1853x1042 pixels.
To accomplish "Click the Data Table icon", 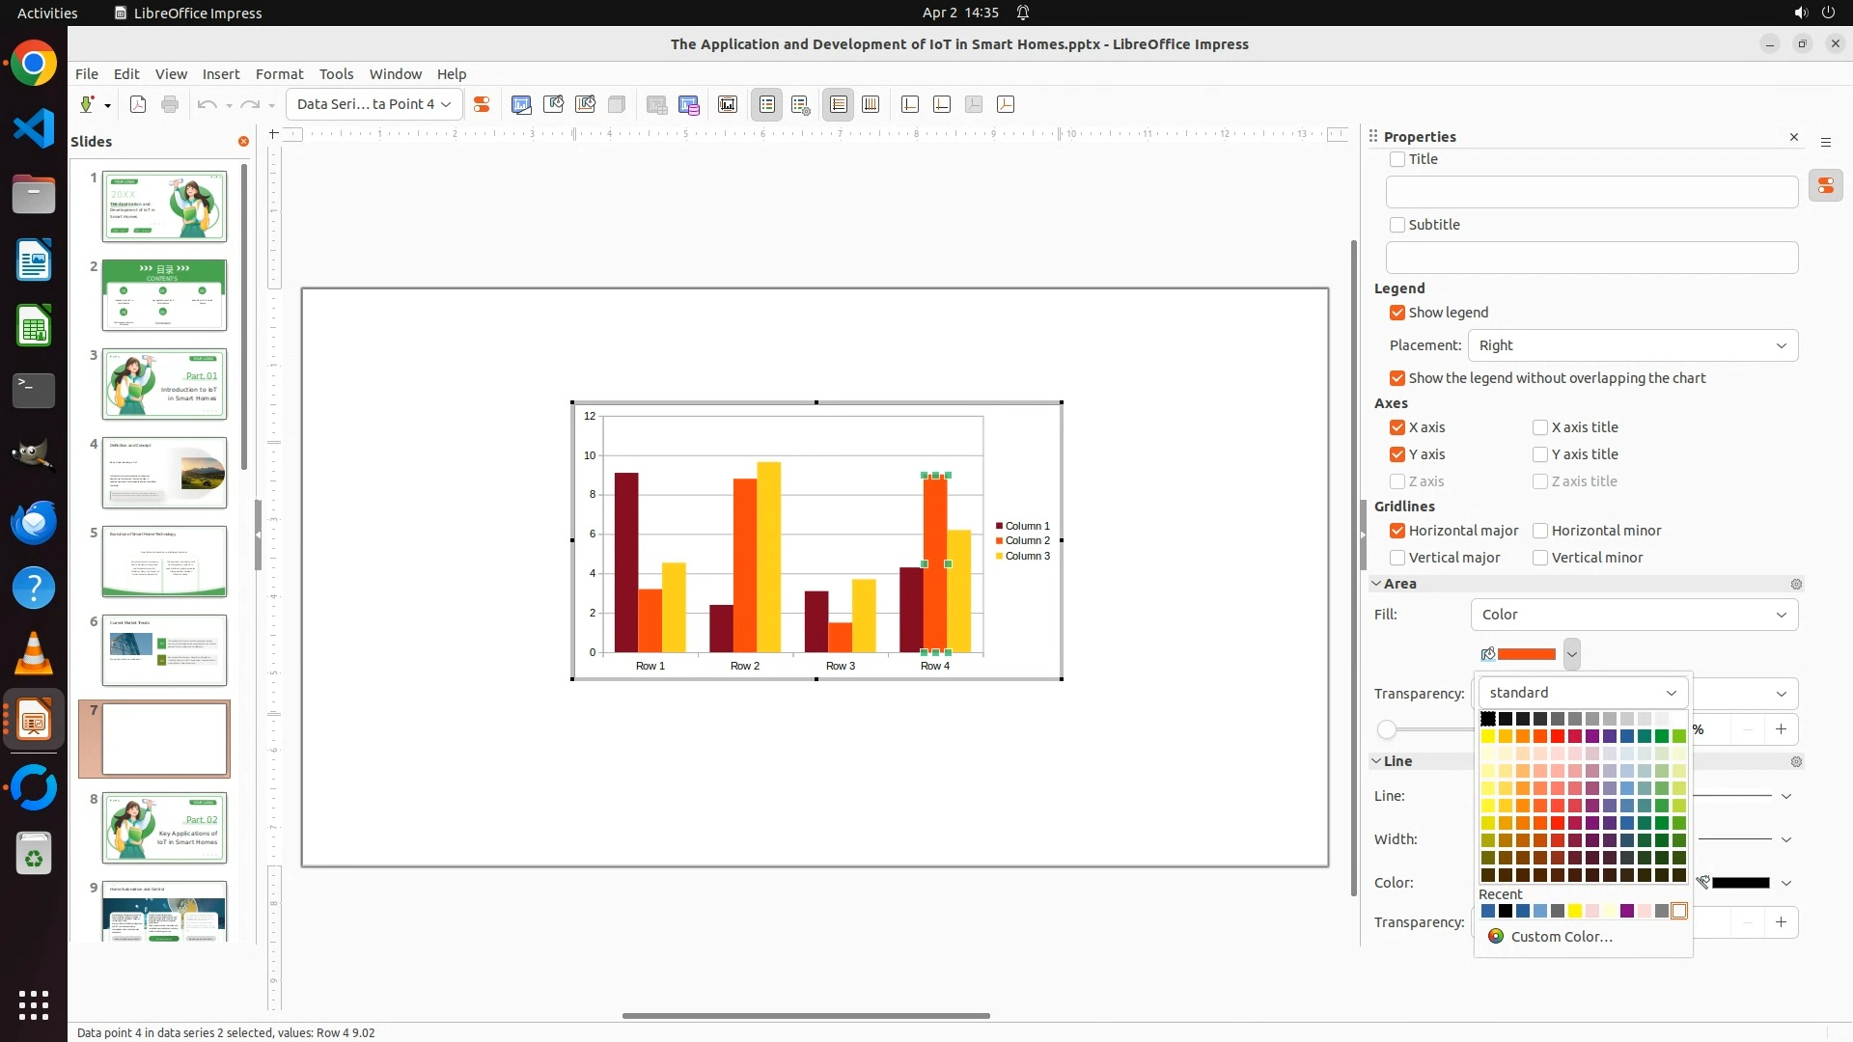I will coord(689,105).
